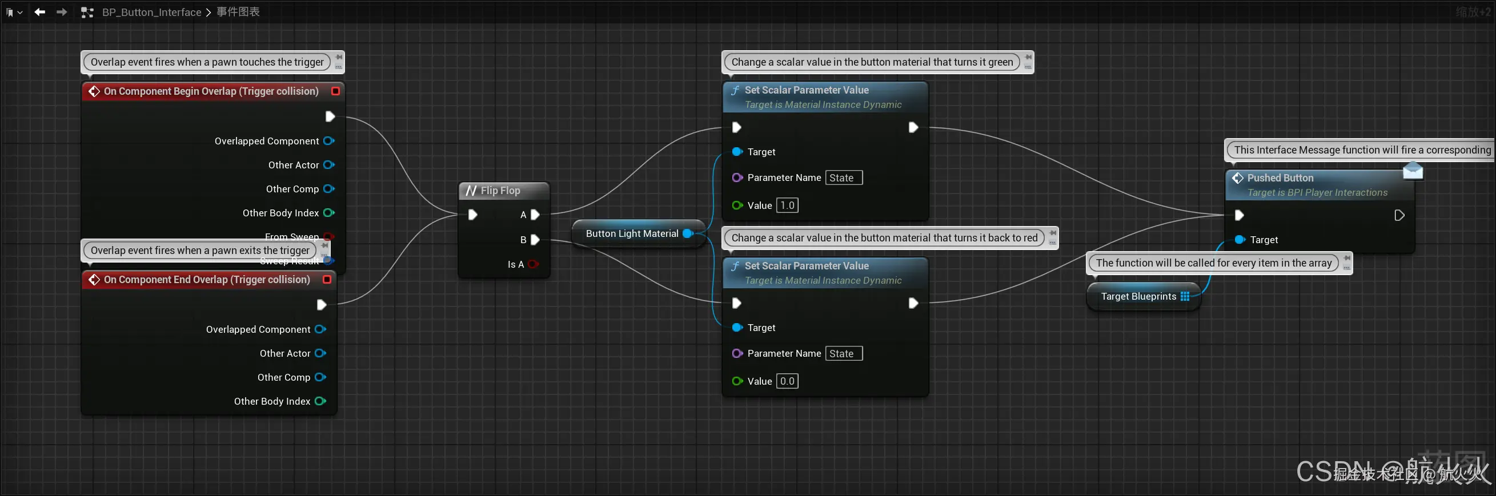
Task: Click the Flip Flop input execution pin
Action: point(473,215)
